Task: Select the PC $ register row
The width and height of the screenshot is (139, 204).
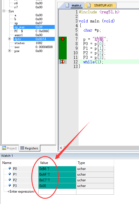Action: [34, 31]
